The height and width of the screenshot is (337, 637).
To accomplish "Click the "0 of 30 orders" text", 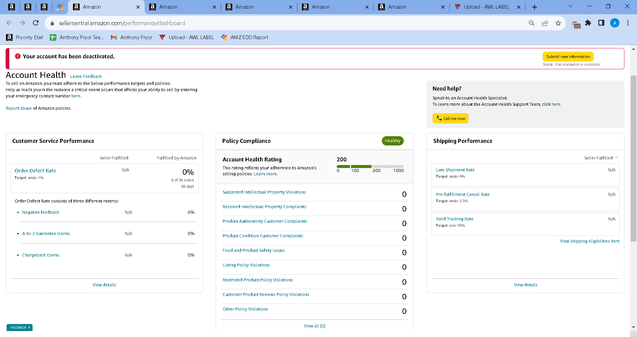I will click(x=182, y=180).
